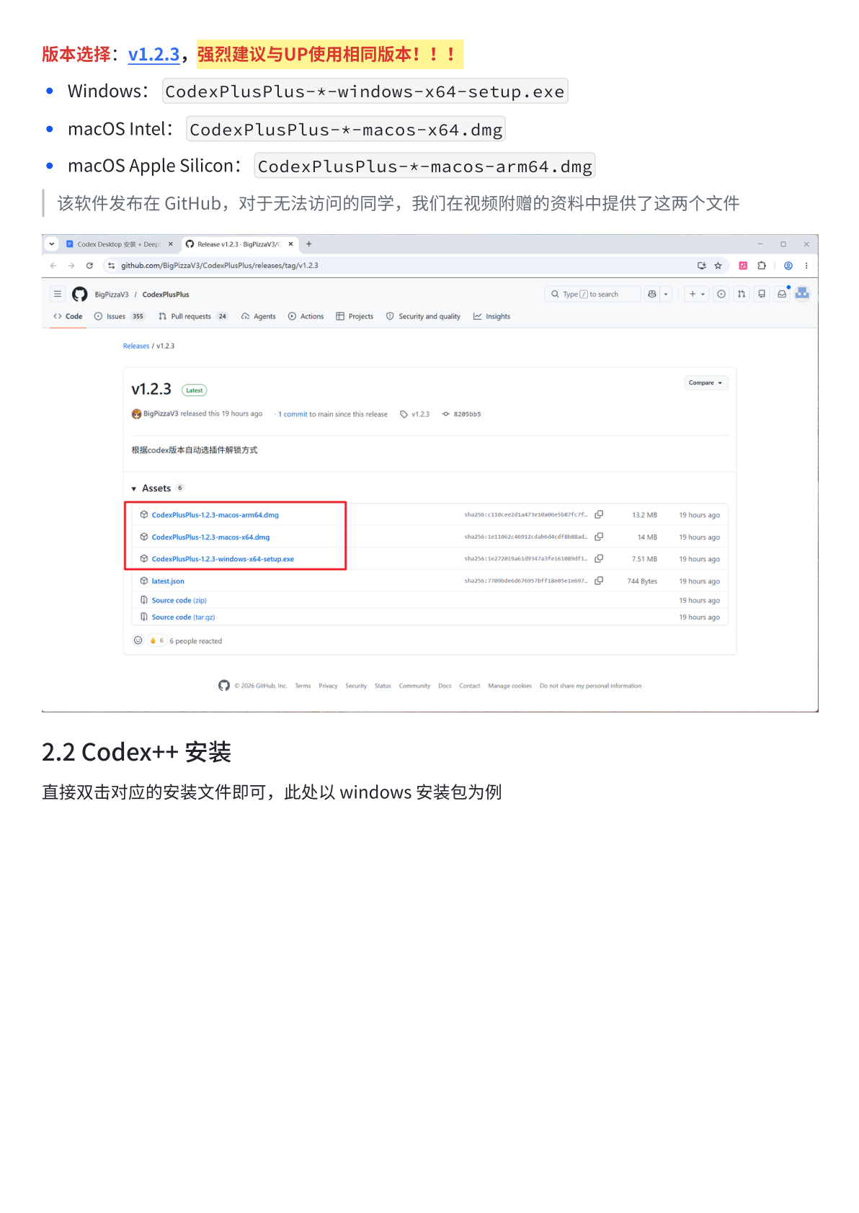Close the Codex Desktop 安装 browser tab
Screen dimensions: 859x1213
[171, 244]
